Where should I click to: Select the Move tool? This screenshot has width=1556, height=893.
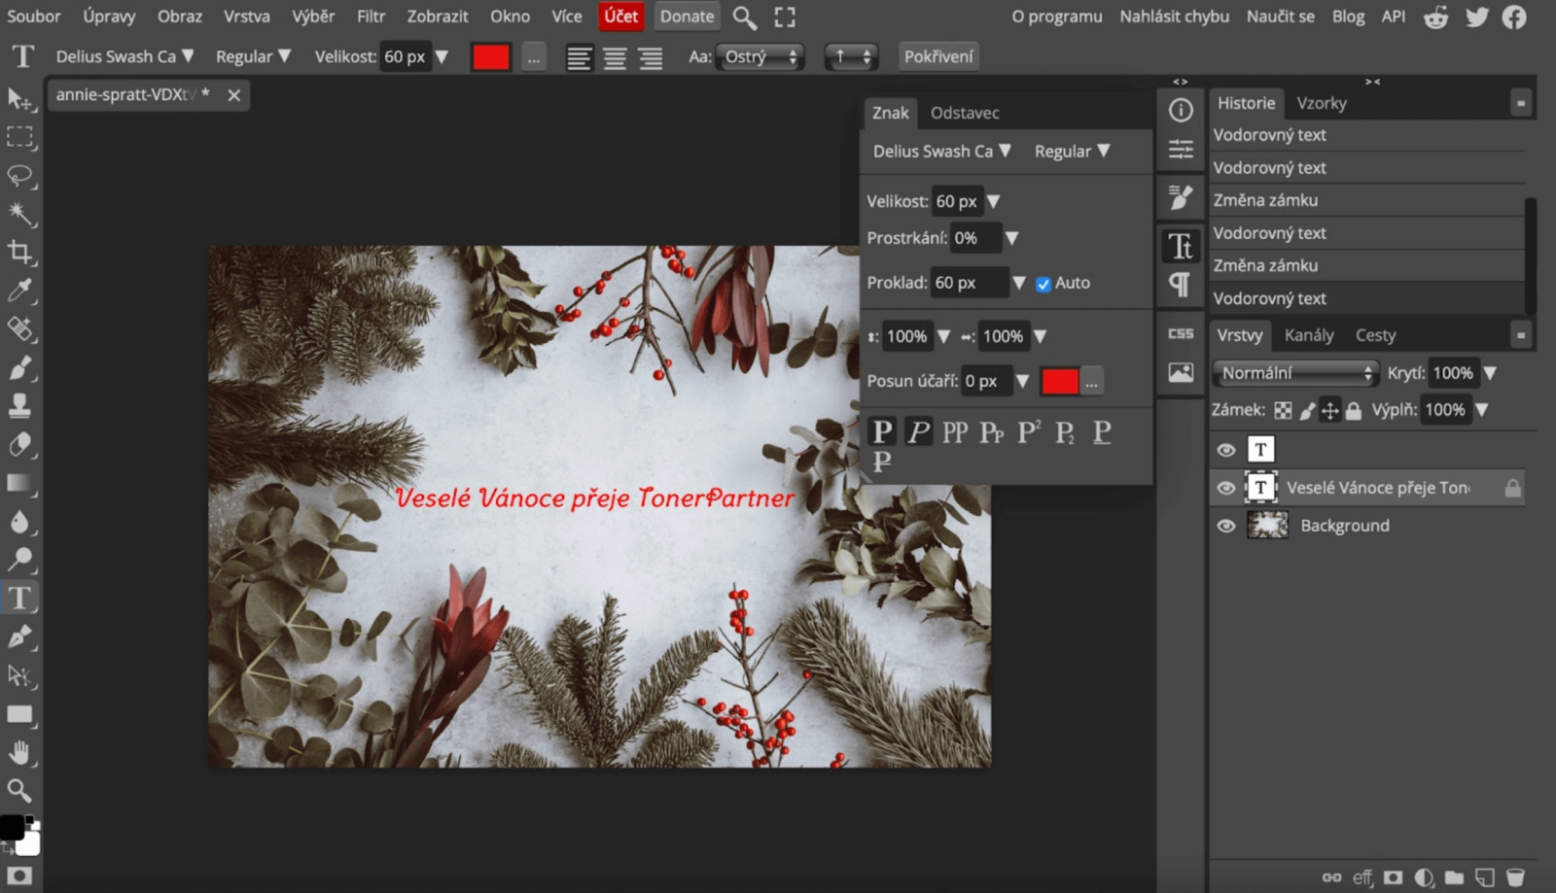coord(19,99)
